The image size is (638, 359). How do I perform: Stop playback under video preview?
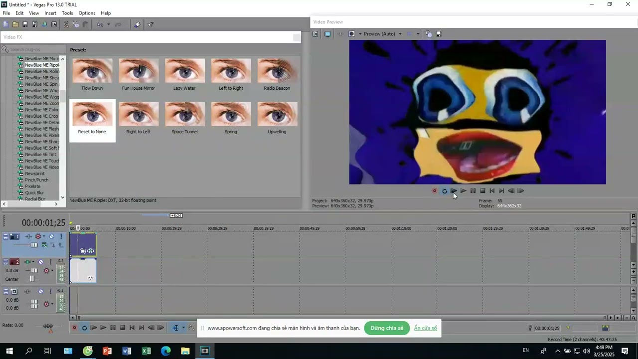click(x=482, y=190)
